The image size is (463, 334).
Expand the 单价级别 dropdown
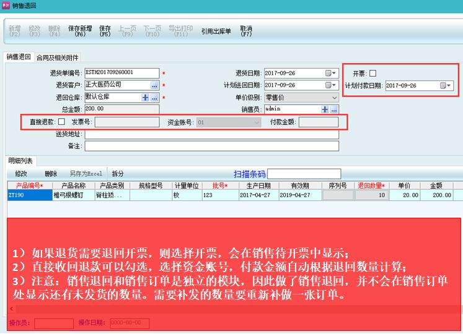(334, 97)
